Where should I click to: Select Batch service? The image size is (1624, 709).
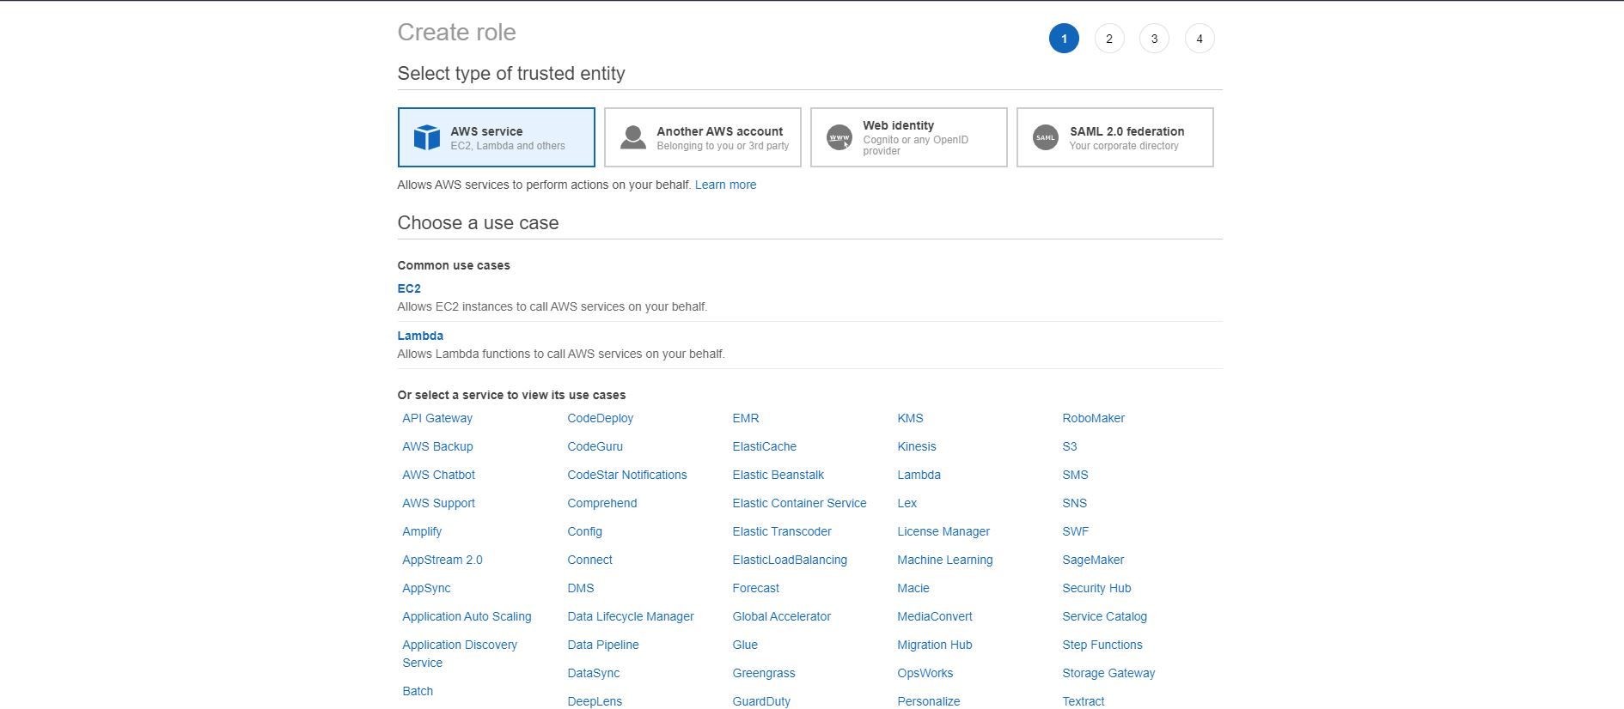tap(418, 691)
